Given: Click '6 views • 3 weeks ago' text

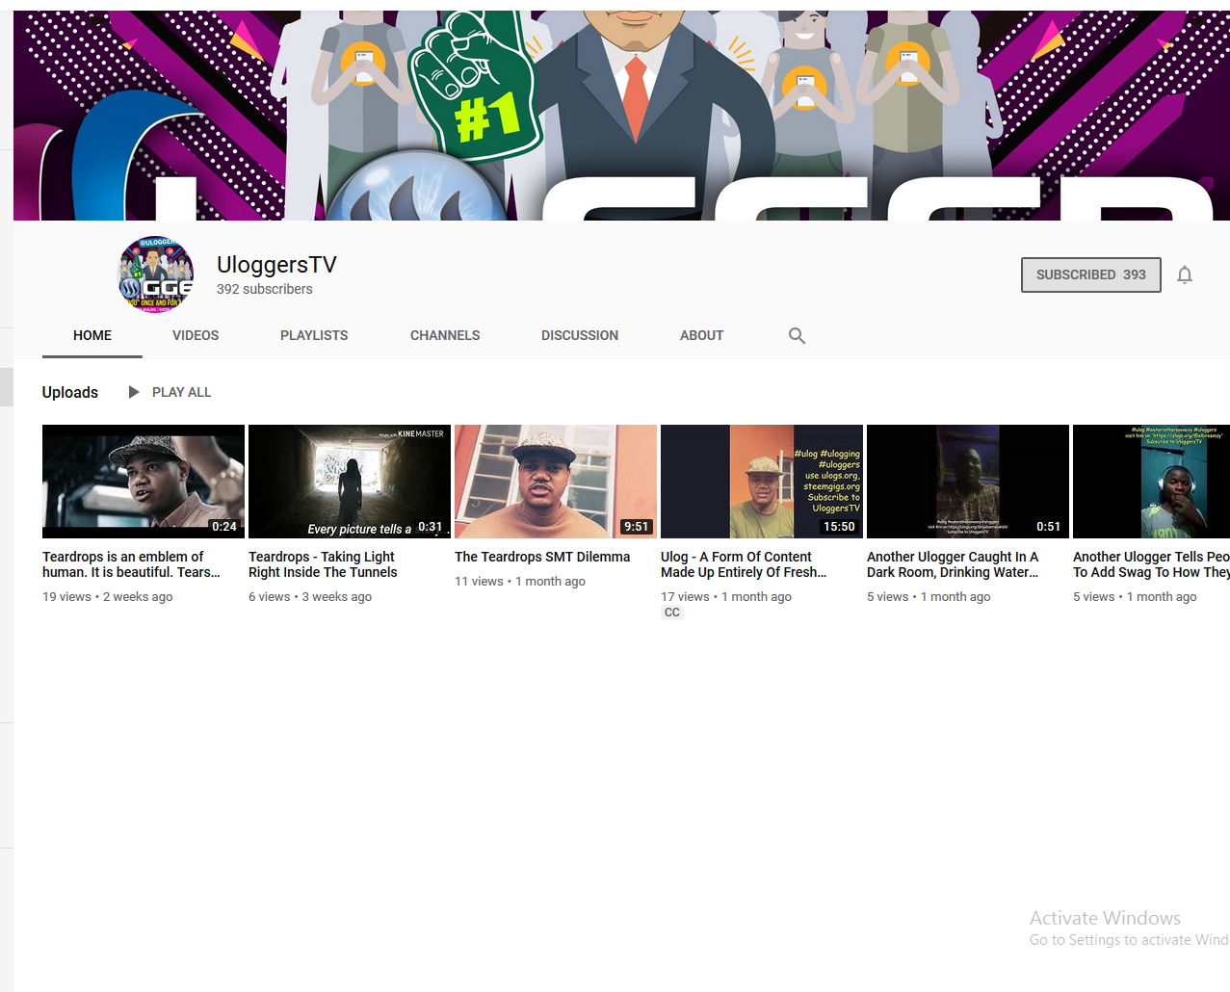Looking at the screenshot, I should point(310,597).
